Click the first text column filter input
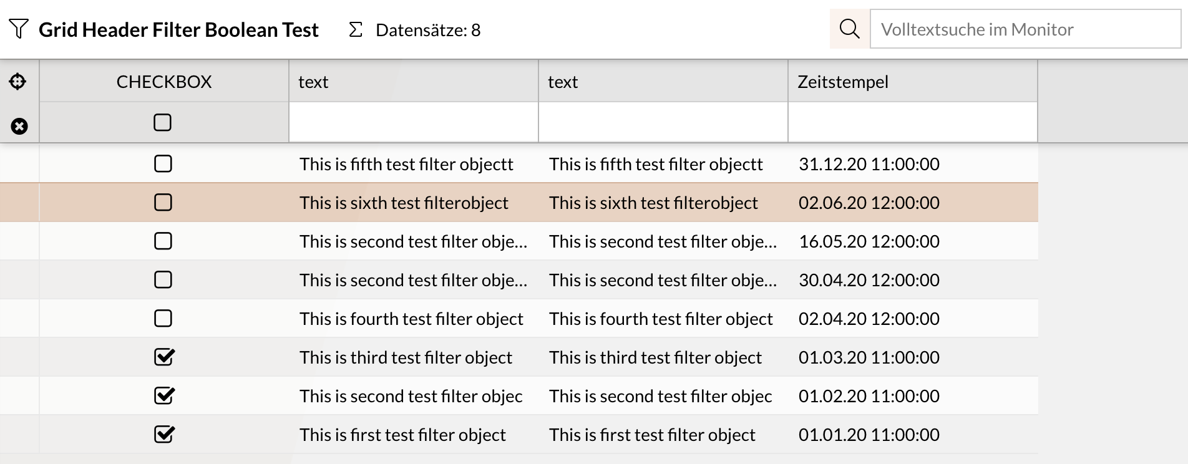Screen dimensions: 1188x464 coord(413,122)
